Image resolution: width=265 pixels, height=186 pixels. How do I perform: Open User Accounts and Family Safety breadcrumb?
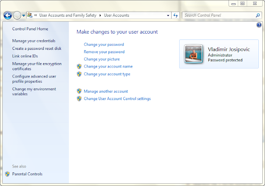68,15
